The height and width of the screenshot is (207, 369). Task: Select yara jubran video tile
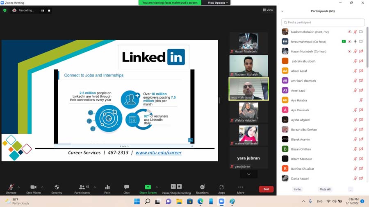tap(248, 158)
